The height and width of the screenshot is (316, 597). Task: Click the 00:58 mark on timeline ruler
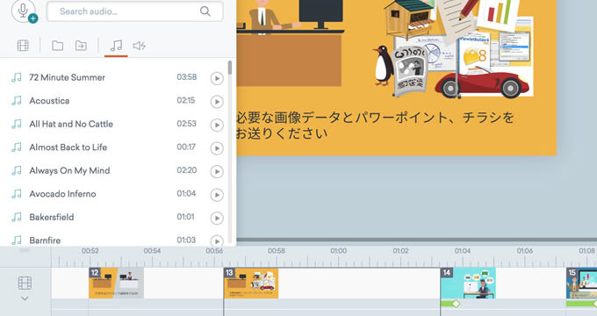point(277,251)
